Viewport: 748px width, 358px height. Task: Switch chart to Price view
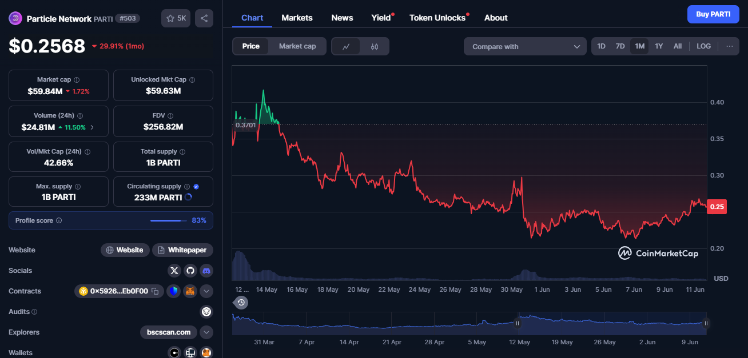click(x=251, y=46)
